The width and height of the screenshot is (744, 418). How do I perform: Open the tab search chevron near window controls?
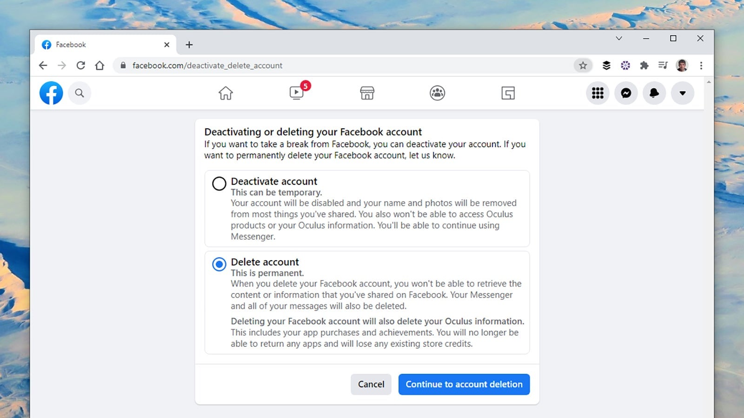pyautogui.click(x=618, y=39)
